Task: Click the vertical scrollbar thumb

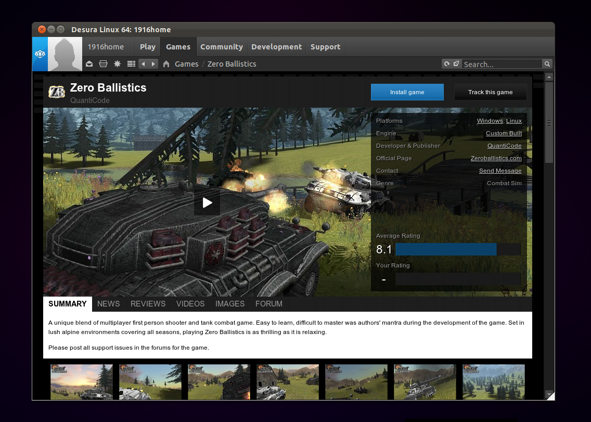Action: point(549,123)
